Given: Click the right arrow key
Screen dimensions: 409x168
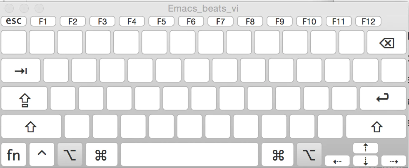Looking at the screenshot, I should (394, 161).
